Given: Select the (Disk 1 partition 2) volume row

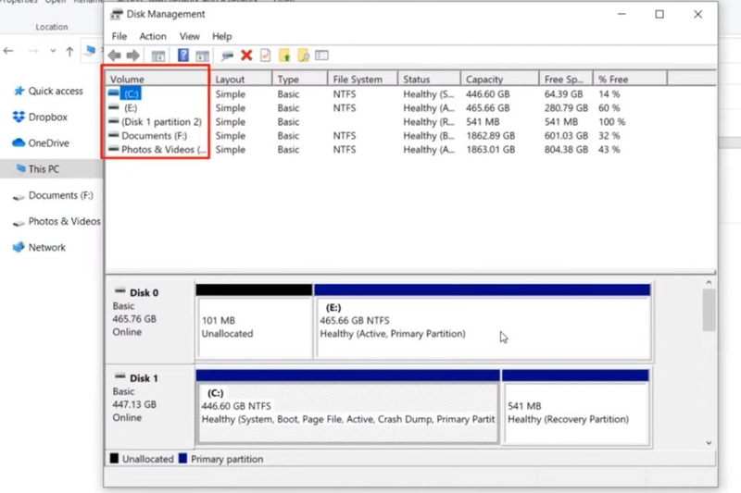Looking at the screenshot, I should tap(161, 122).
